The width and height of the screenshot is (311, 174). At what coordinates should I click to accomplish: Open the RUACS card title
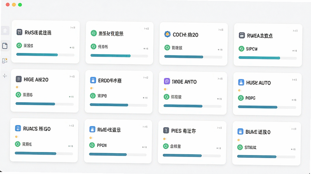pos(37,129)
